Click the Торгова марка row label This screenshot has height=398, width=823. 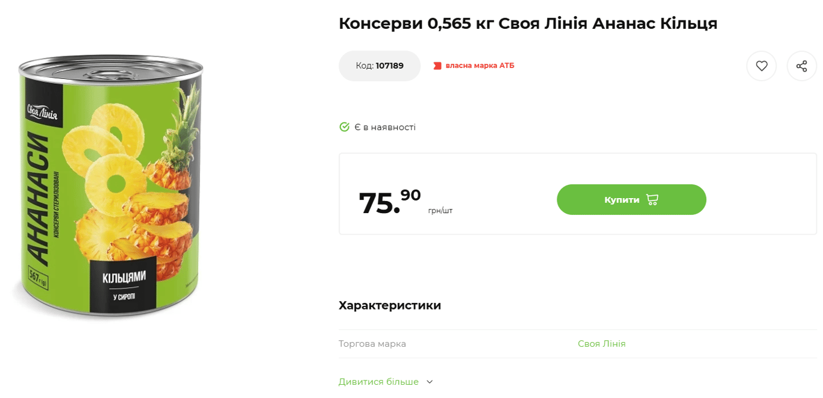pos(372,344)
